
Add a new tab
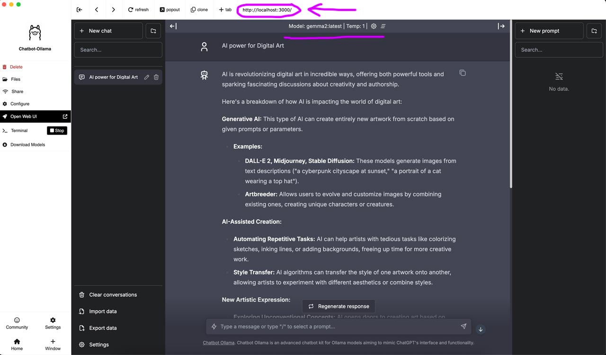pyautogui.click(x=225, y=9)
